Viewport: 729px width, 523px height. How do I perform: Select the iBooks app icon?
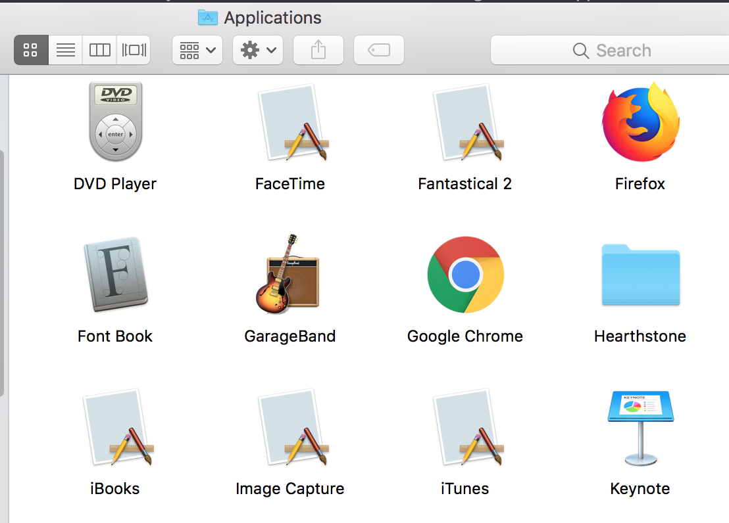click(x=118, y=427)
